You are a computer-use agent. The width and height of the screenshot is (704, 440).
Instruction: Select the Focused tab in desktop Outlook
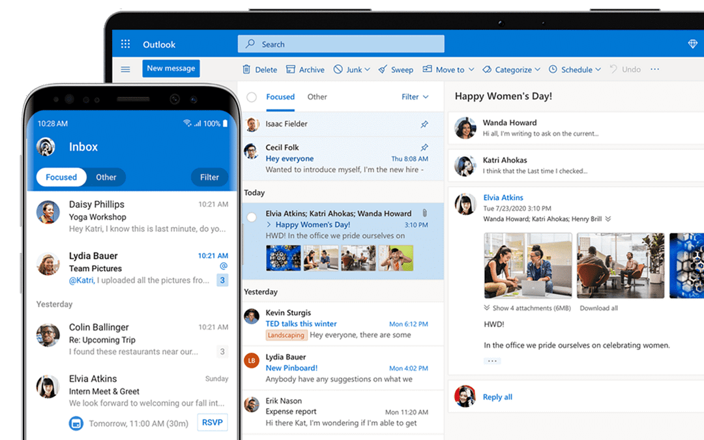tap(280, 96)
